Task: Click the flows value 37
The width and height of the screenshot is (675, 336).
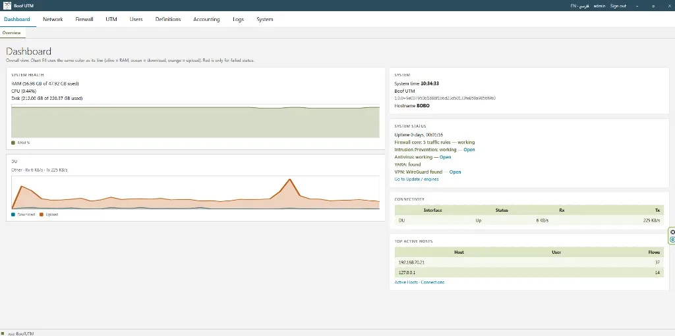Action: 657,262
